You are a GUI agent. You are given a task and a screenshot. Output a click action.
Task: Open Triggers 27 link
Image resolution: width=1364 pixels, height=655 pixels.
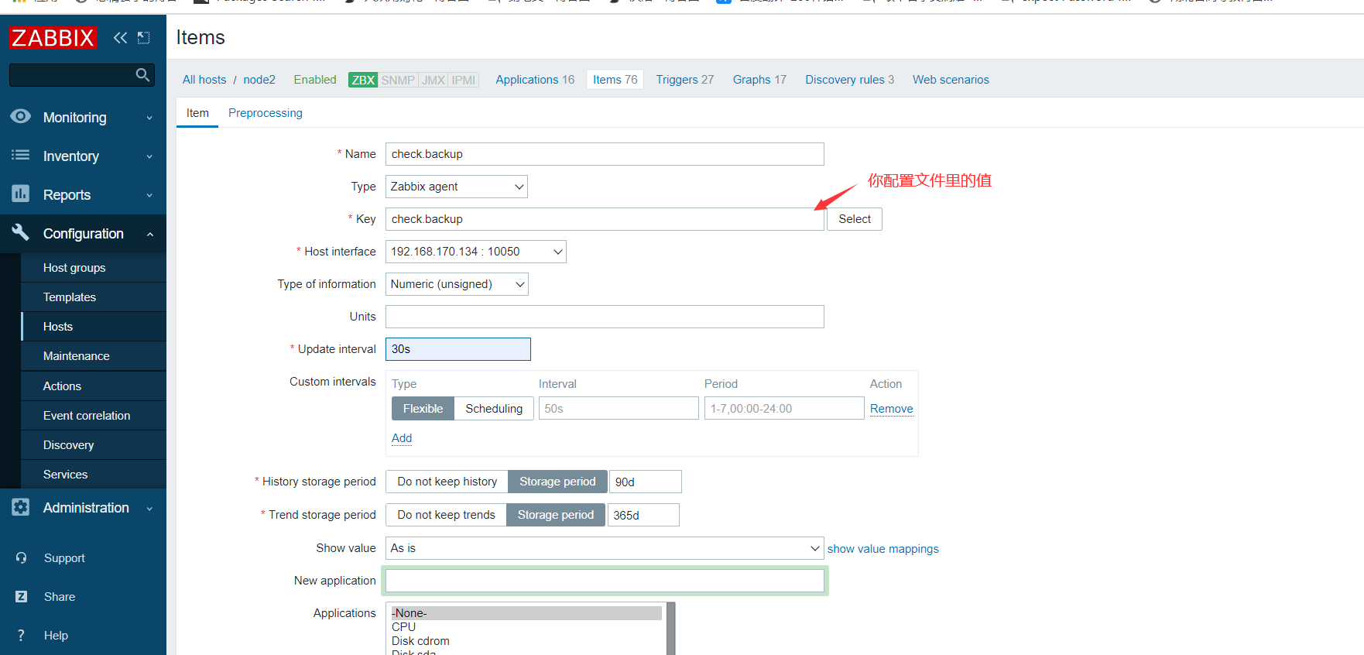click(x=685, y=80)
